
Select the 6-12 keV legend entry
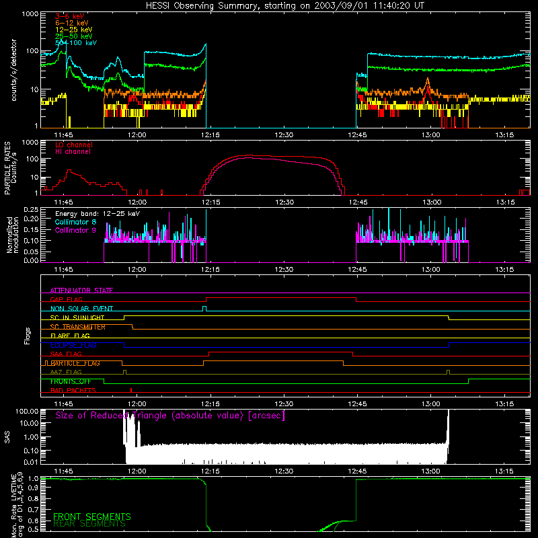(72, 23)
